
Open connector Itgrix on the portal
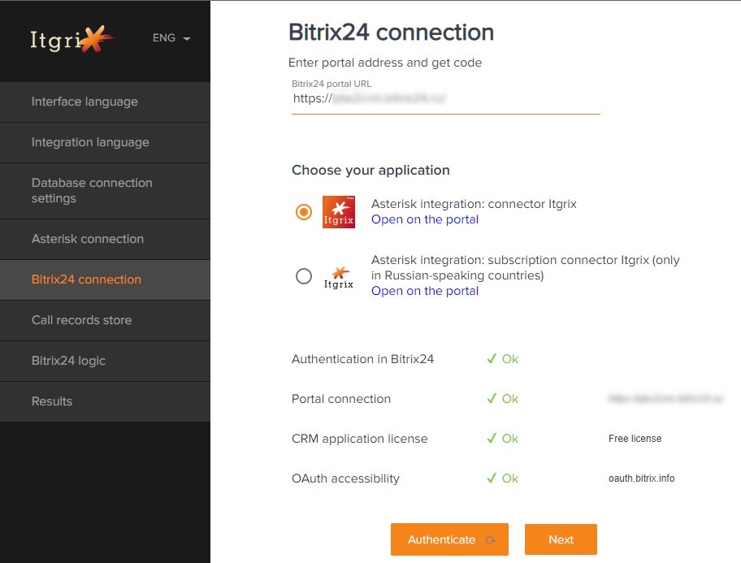[425, 219]
